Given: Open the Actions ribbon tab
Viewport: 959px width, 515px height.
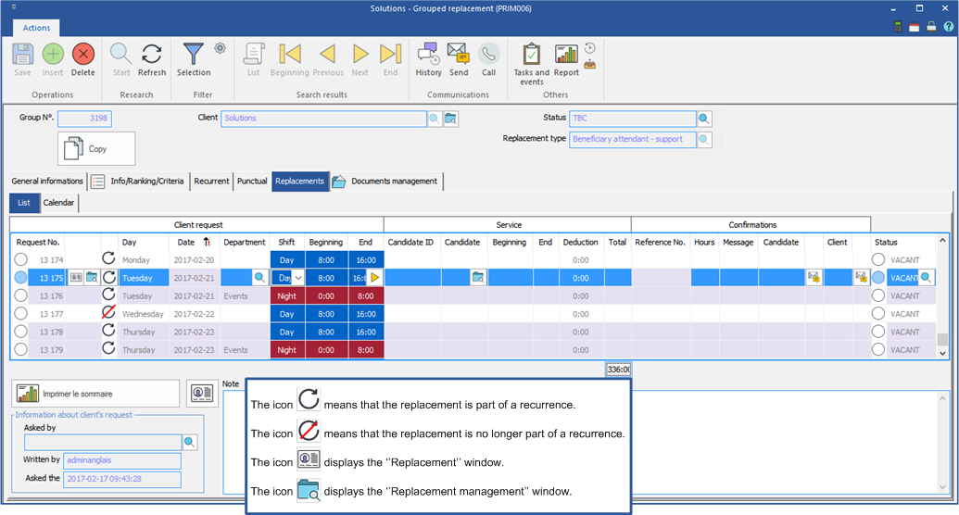Looking at the screenshot, I should click(37, 28).
